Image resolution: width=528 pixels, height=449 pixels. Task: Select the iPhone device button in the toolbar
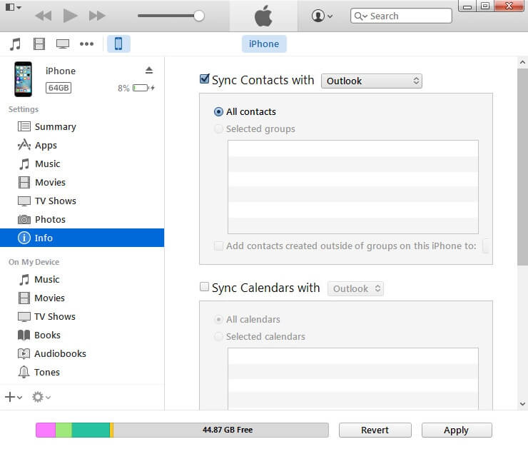(118, 44)
